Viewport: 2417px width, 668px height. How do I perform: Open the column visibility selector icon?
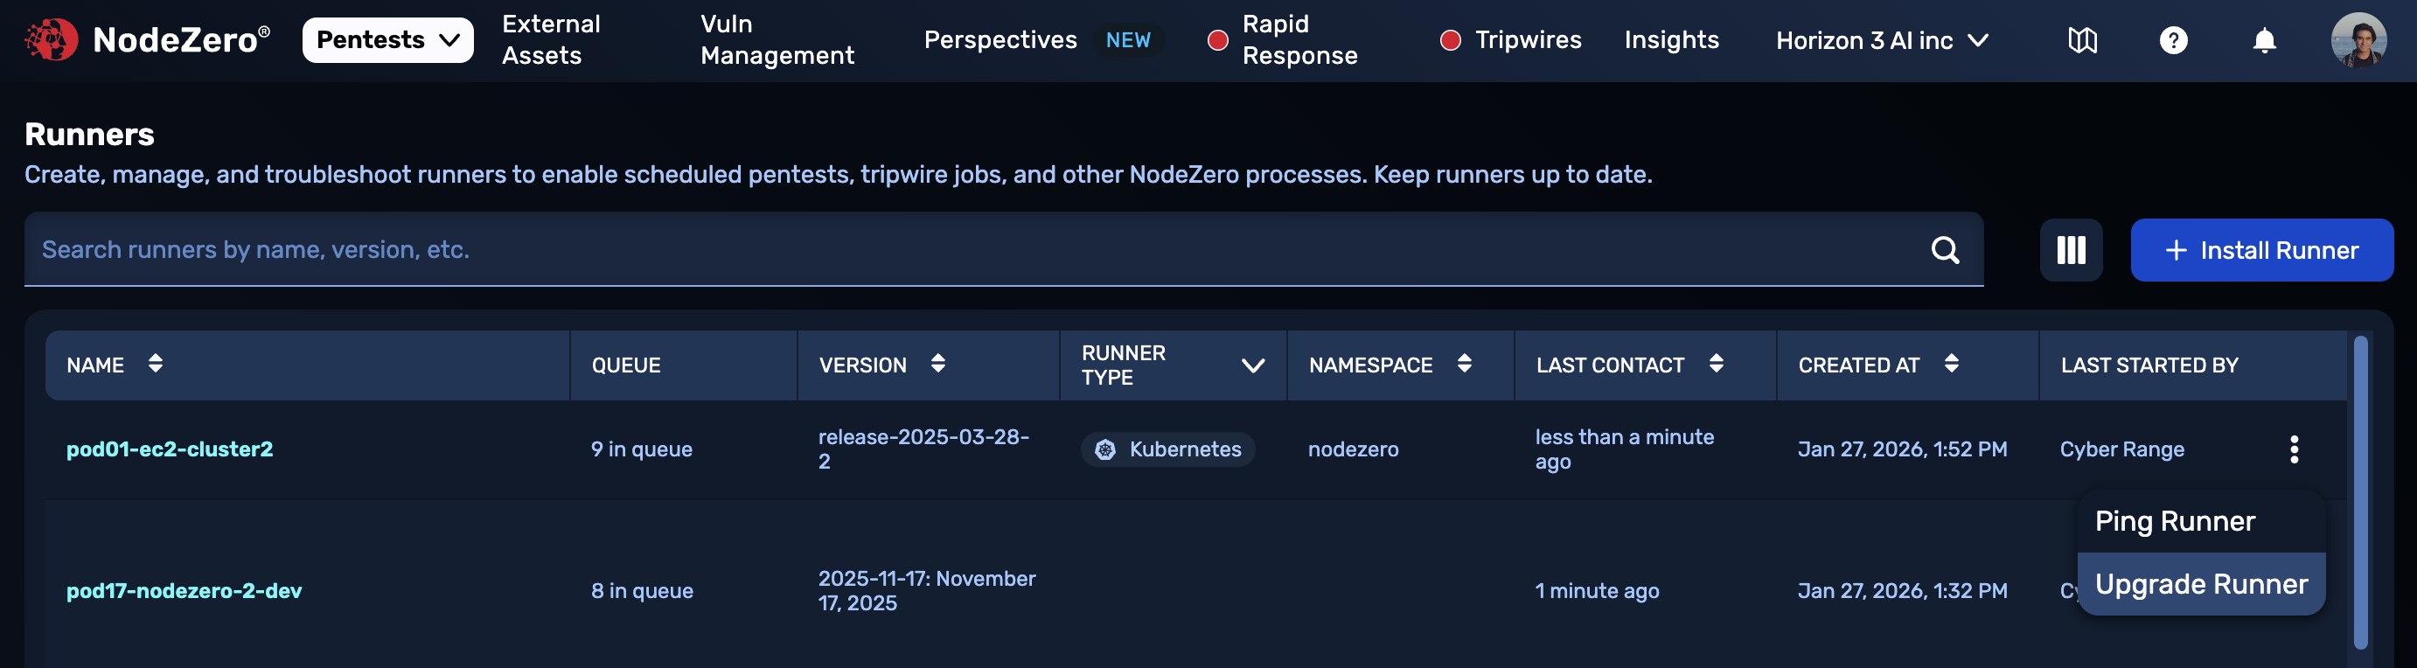[x=2071, y=250]
